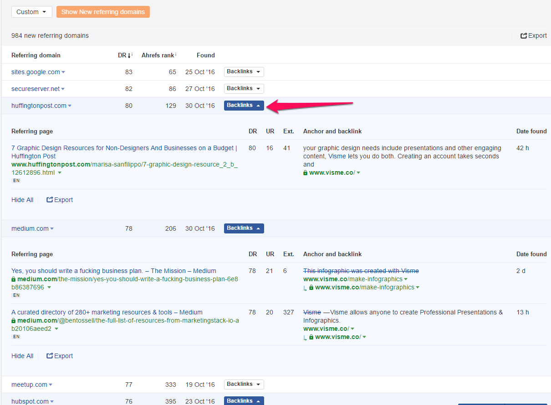The image size is (551, 405).
Task: Export the referring domains list at top right
Action: click(x=534, y=35)
